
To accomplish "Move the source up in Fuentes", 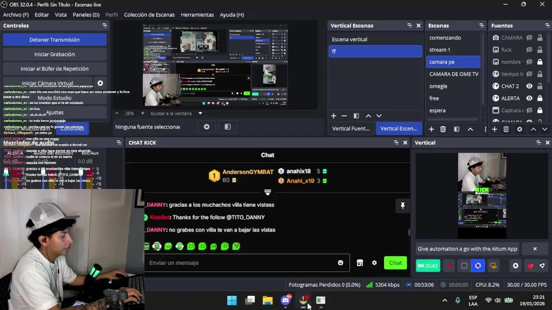I will tap(533, 129).
